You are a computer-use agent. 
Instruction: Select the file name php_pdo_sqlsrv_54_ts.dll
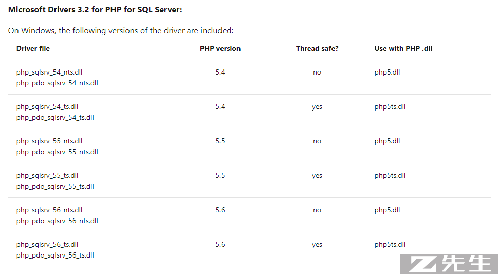click(x=56, y=118)
